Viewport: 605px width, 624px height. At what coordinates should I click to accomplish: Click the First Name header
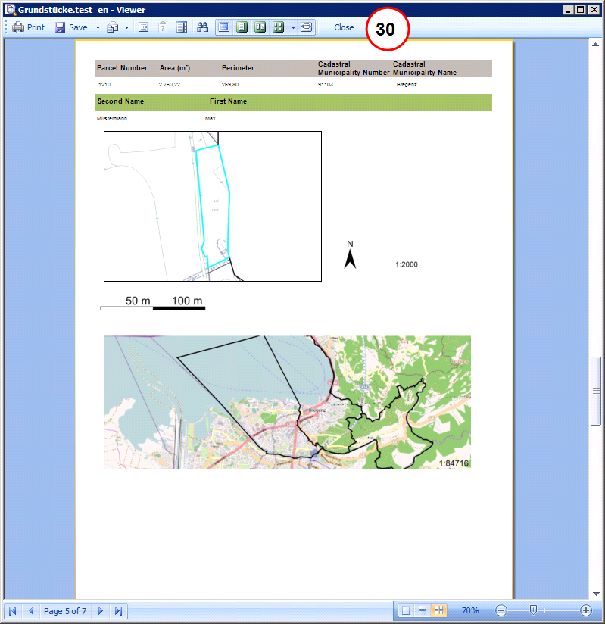(228, 101)
